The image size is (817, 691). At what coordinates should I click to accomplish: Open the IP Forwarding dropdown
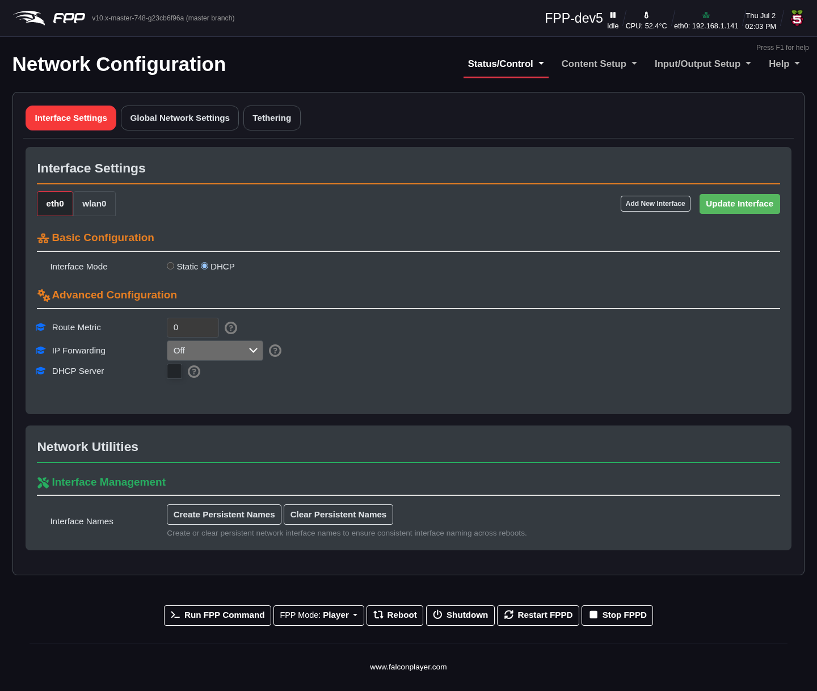215,351
